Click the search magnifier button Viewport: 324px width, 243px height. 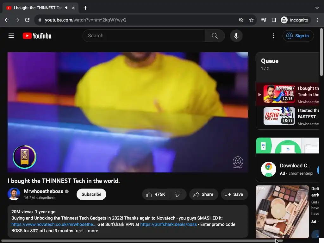pos(215,36)
